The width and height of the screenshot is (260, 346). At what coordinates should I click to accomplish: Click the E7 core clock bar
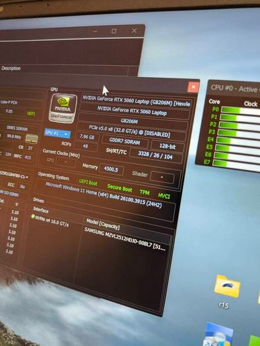237,165
